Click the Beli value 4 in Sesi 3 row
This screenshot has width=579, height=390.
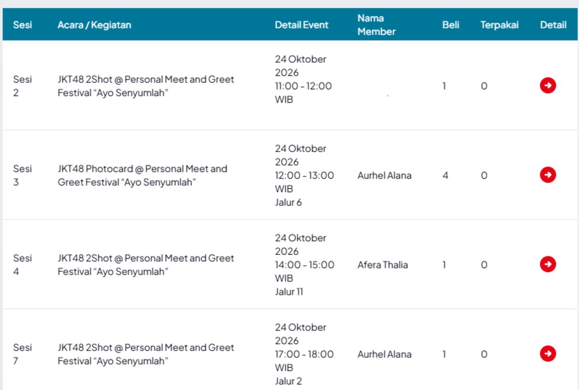pyautogui.click(x=445, y=175)
